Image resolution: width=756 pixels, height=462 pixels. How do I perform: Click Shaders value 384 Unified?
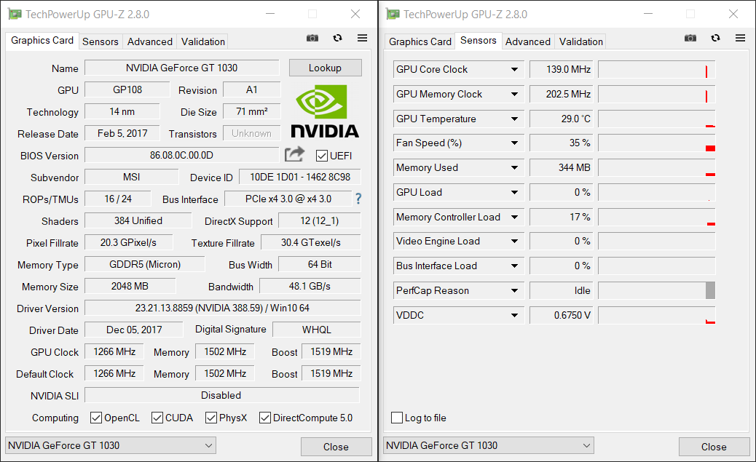138,220
